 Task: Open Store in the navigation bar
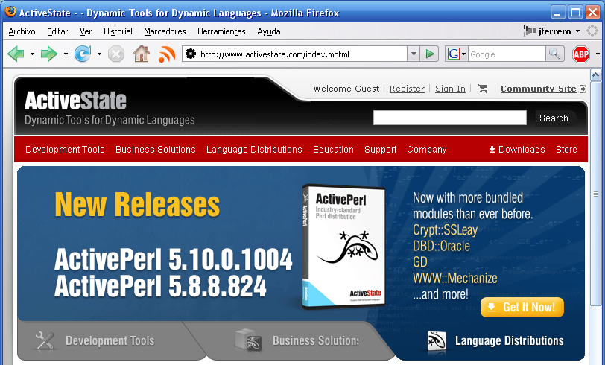pos(566,149)
